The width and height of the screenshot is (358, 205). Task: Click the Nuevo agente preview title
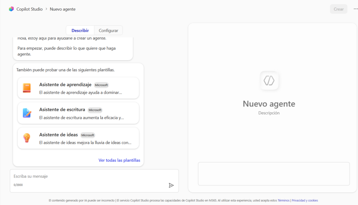[x=269, y=104]
